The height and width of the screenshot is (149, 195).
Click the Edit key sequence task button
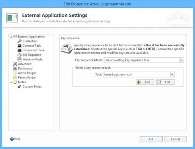click(x=165, y=82)
